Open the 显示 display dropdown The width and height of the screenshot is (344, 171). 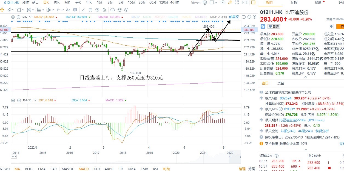[x=195, y=3]
